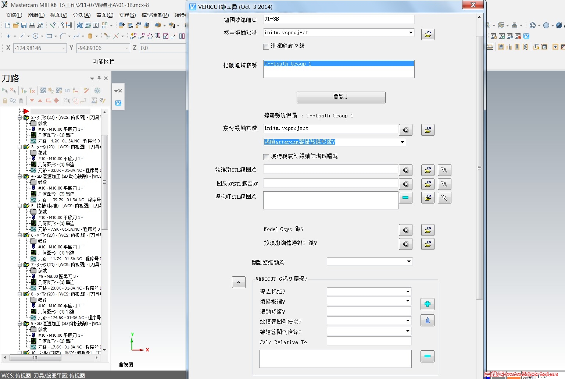Open Print Preview from the toolbar
This screenshot has width=565, height=379.
[40, 25]
